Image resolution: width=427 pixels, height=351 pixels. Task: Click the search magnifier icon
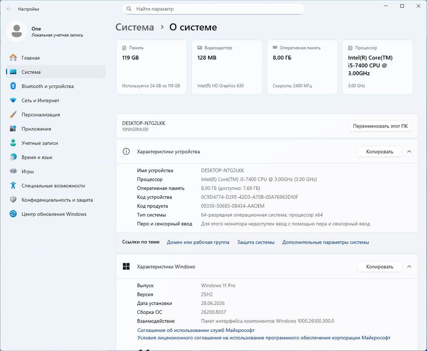[129, 9]
